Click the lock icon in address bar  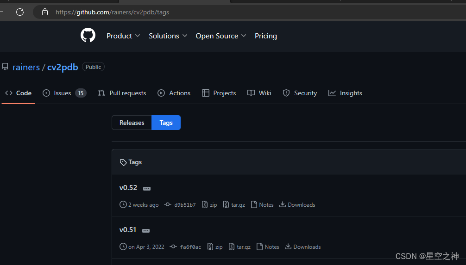45,12
